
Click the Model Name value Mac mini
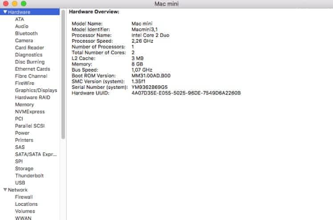point(142,24)
